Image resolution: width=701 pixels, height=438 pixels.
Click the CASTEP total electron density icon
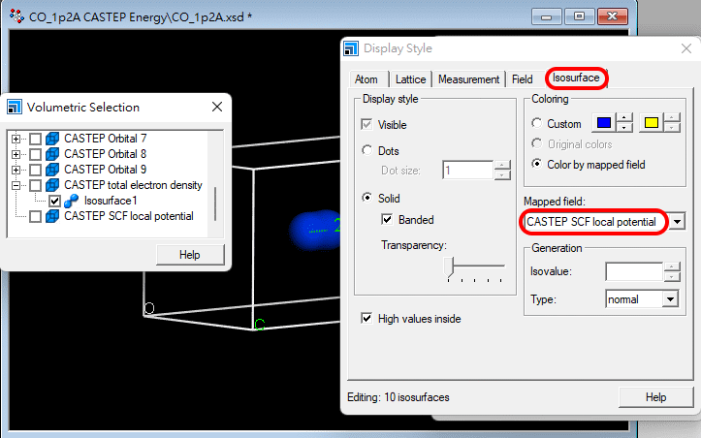coord(52,185)
